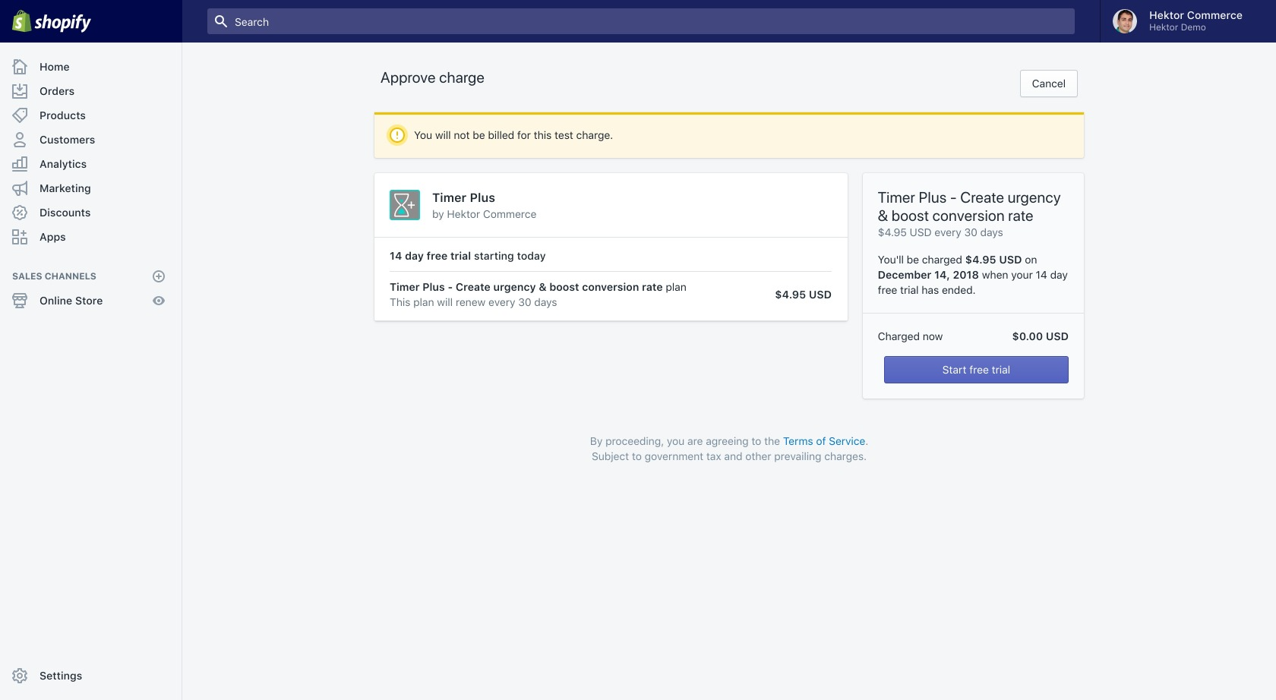
Task: Open the Terms of Service link
Action: (824, 441)
